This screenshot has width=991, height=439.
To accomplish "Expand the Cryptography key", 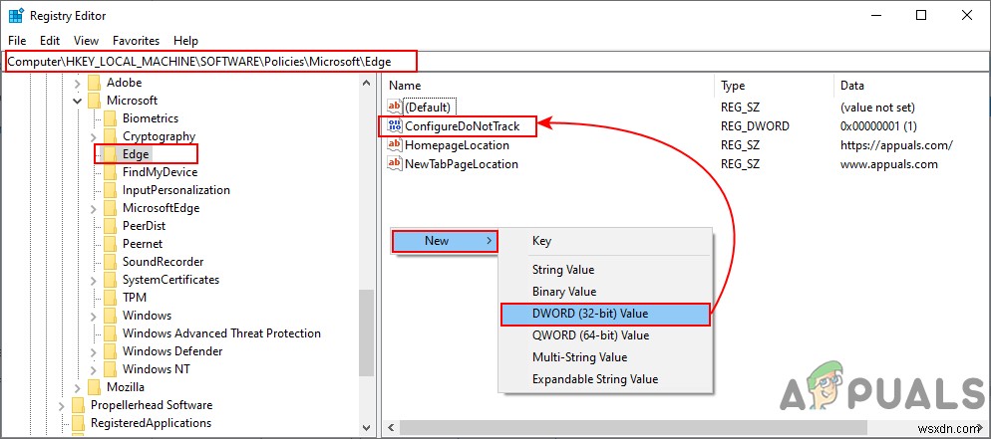I will [94, 136].
